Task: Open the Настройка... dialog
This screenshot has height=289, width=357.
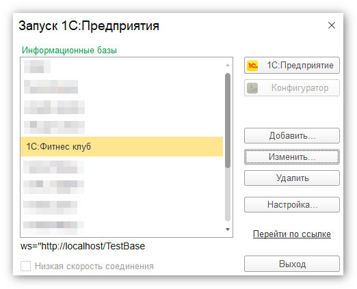Action: (291, 205)
